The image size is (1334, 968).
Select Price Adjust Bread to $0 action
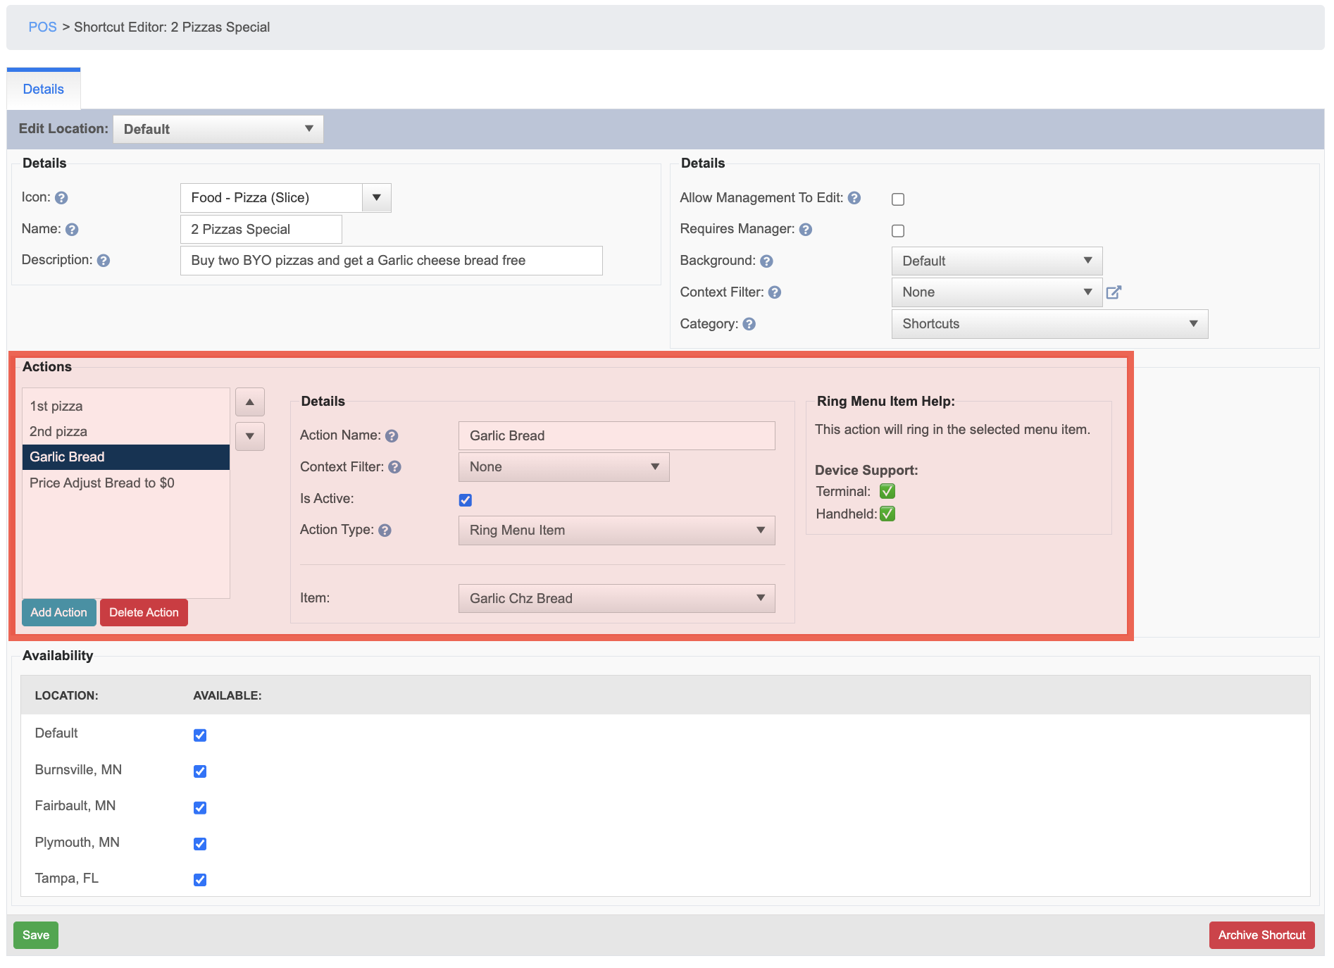click(126, 483)
